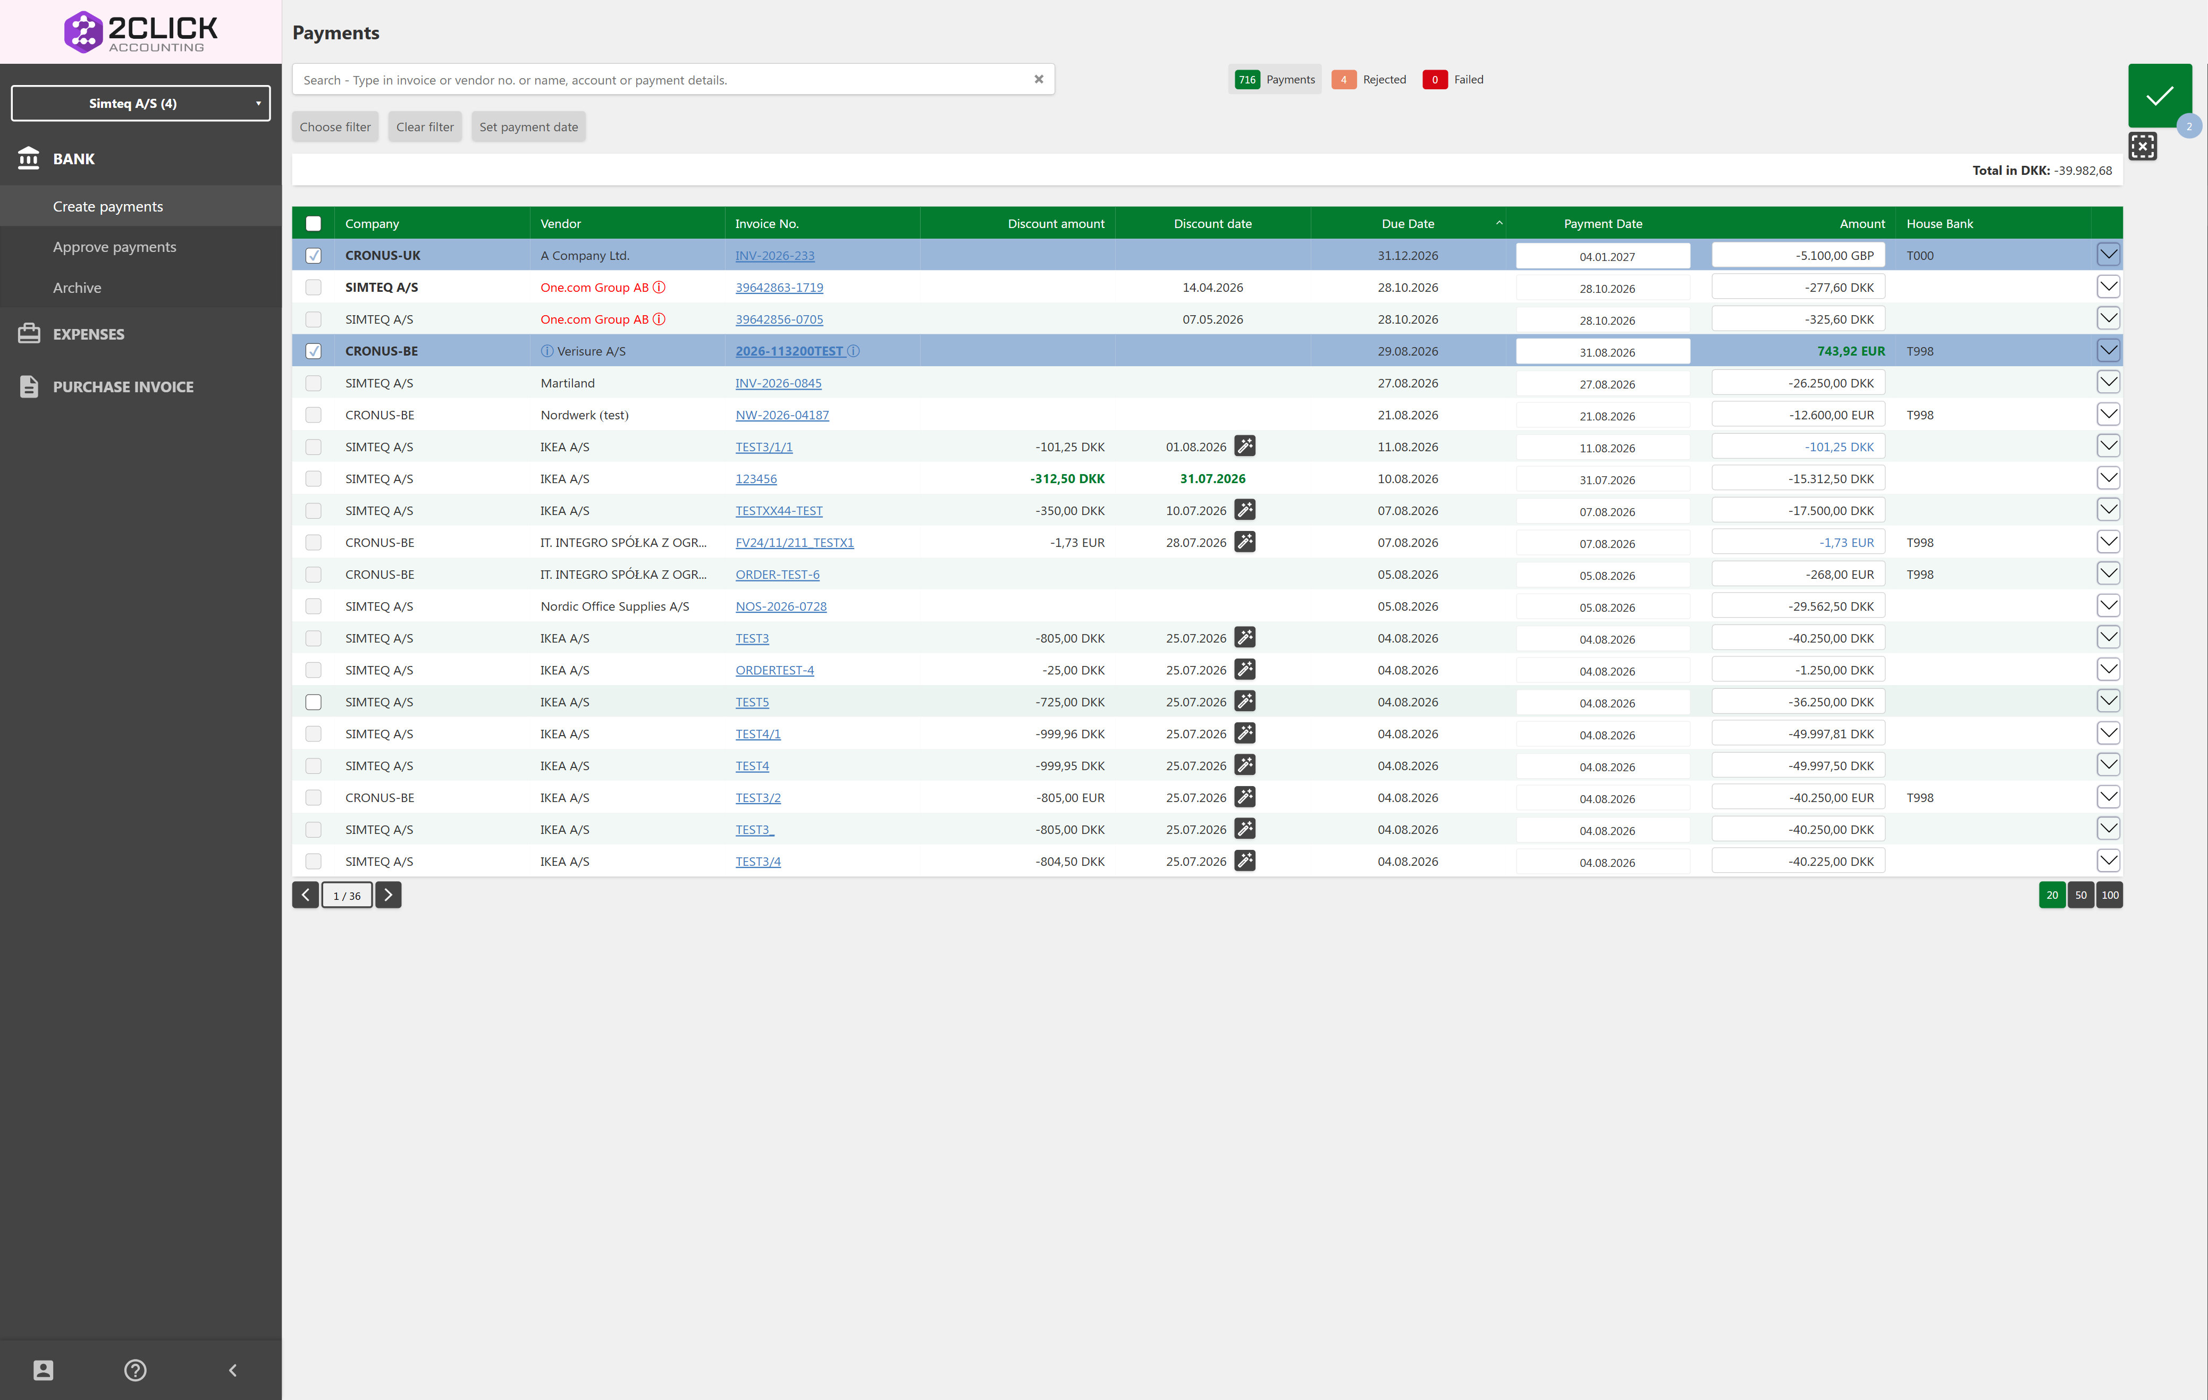Click the payment date field showing 31.08.2026
This screenshot has height=1400, width=2208.
1603,352
